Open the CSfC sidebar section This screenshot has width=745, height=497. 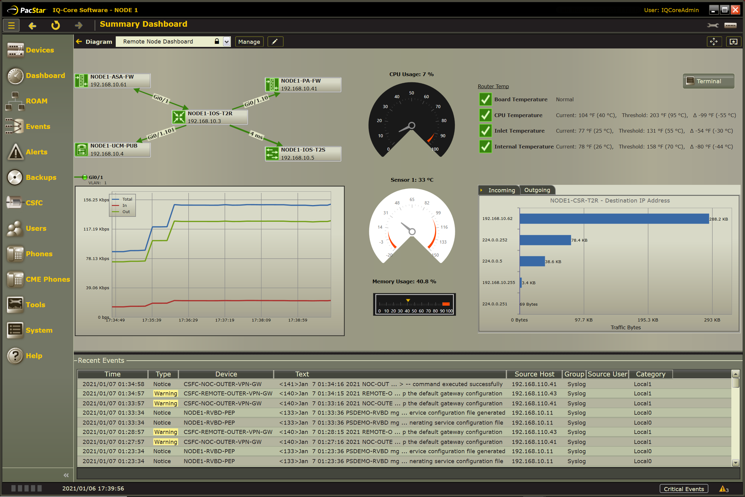tap(25, 203)
